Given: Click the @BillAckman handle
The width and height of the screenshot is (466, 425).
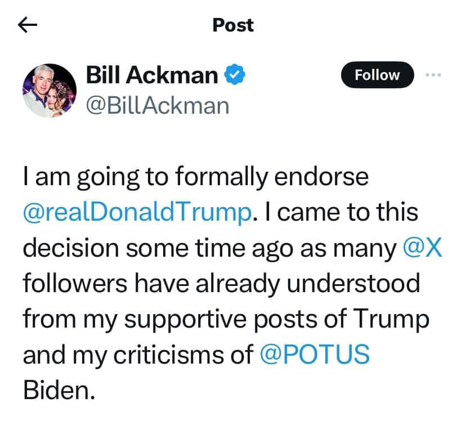Looking at the screenshot, I should point(158,104).
